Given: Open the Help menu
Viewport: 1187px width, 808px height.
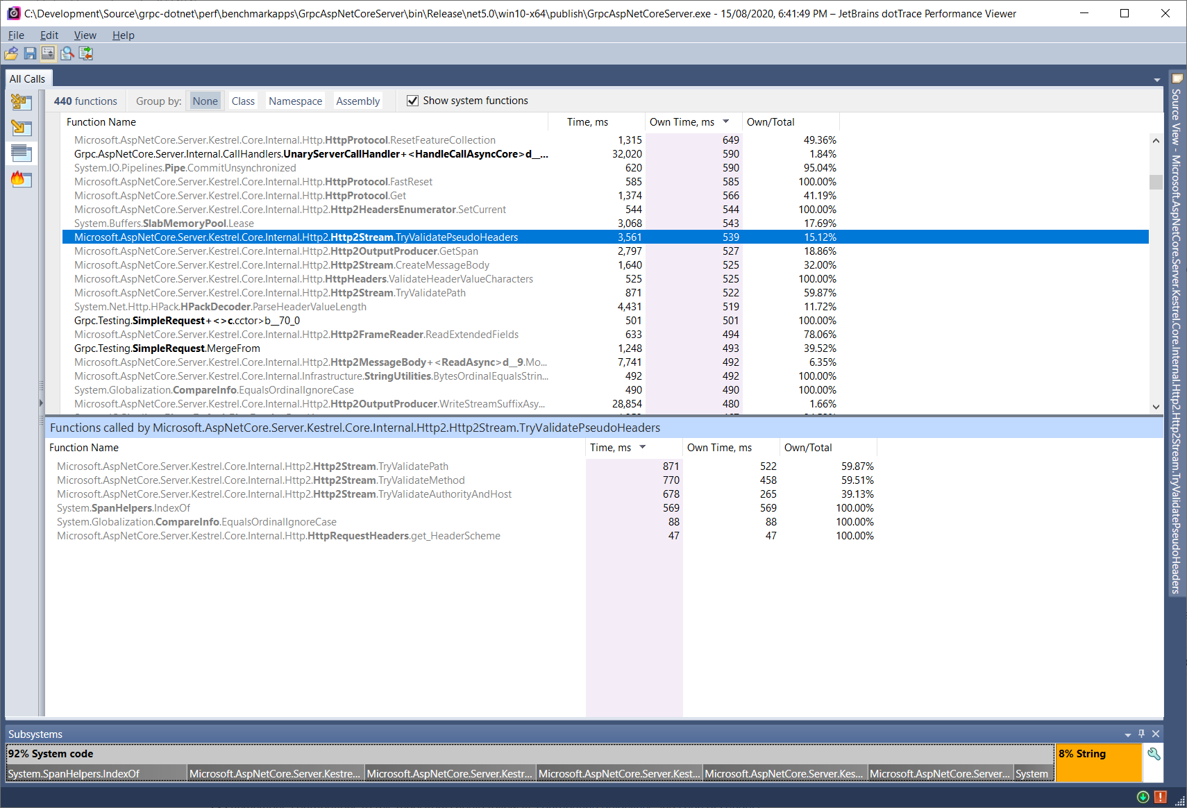Looking at the screenshot, I should [123, 35].
